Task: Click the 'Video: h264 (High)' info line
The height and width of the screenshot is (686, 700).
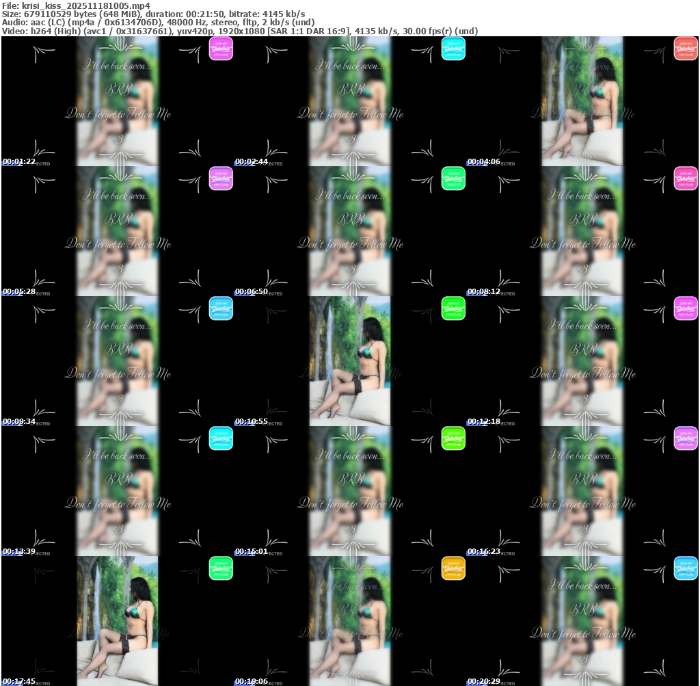Action: (x=240, y=31)
